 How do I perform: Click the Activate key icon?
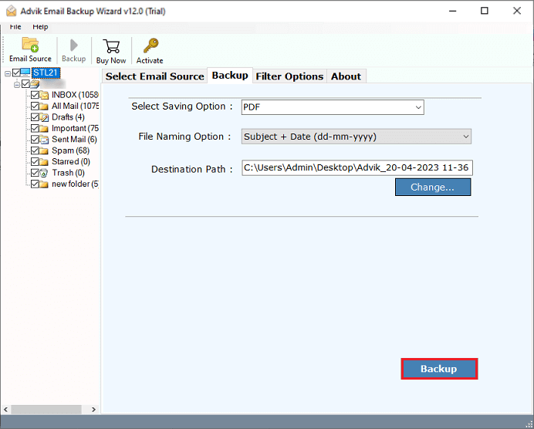pos(150,46)
